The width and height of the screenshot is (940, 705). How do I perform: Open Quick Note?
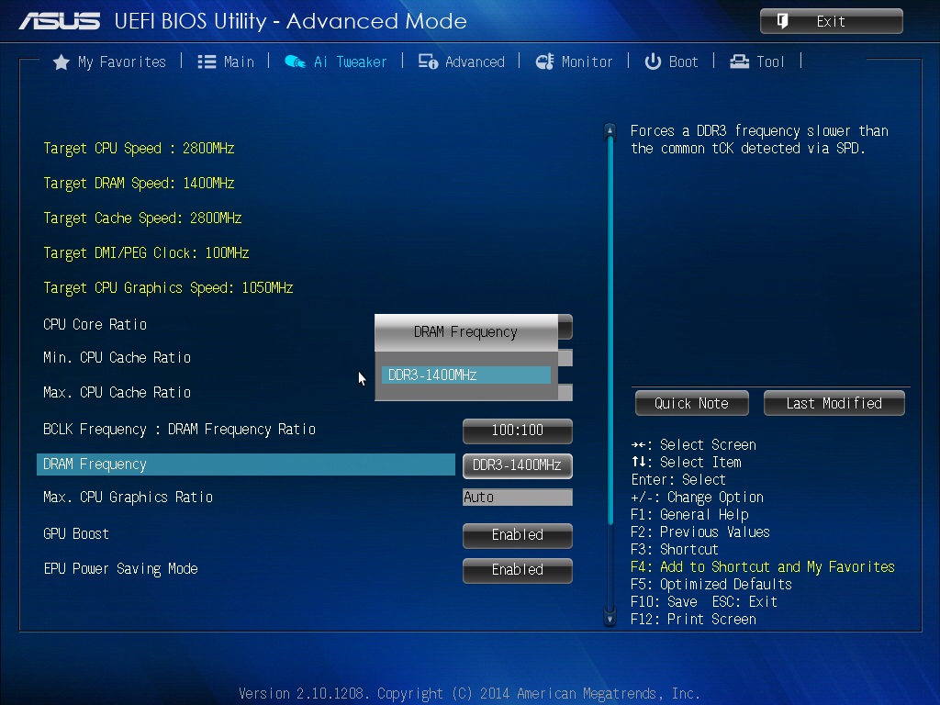[692, 404]
